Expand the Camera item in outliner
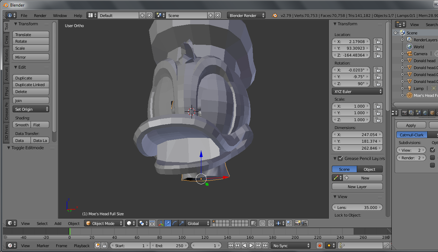 (x=403, y=54)
